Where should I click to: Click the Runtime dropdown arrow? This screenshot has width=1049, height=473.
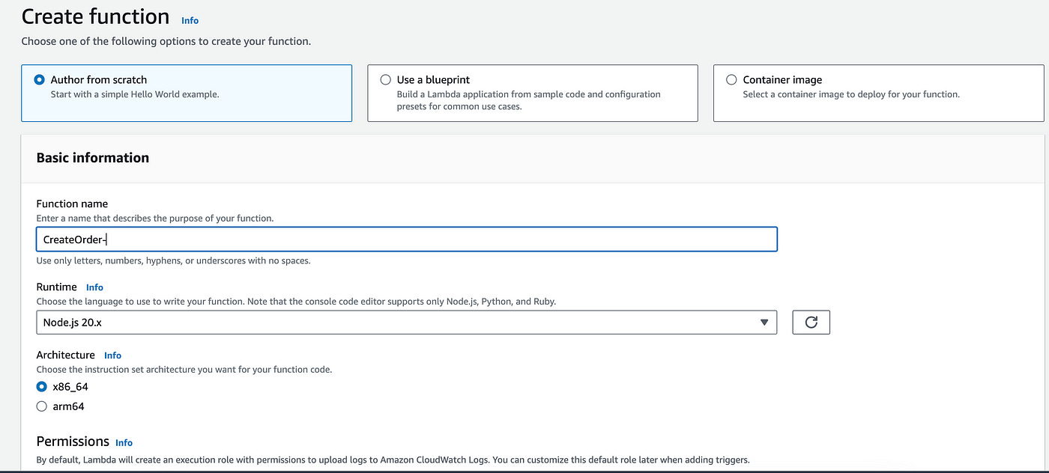[764, 322]
